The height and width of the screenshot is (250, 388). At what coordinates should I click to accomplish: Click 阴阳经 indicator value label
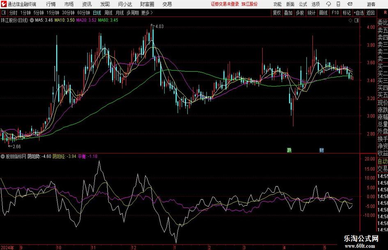pyautogui.click(x=64, y=156)
